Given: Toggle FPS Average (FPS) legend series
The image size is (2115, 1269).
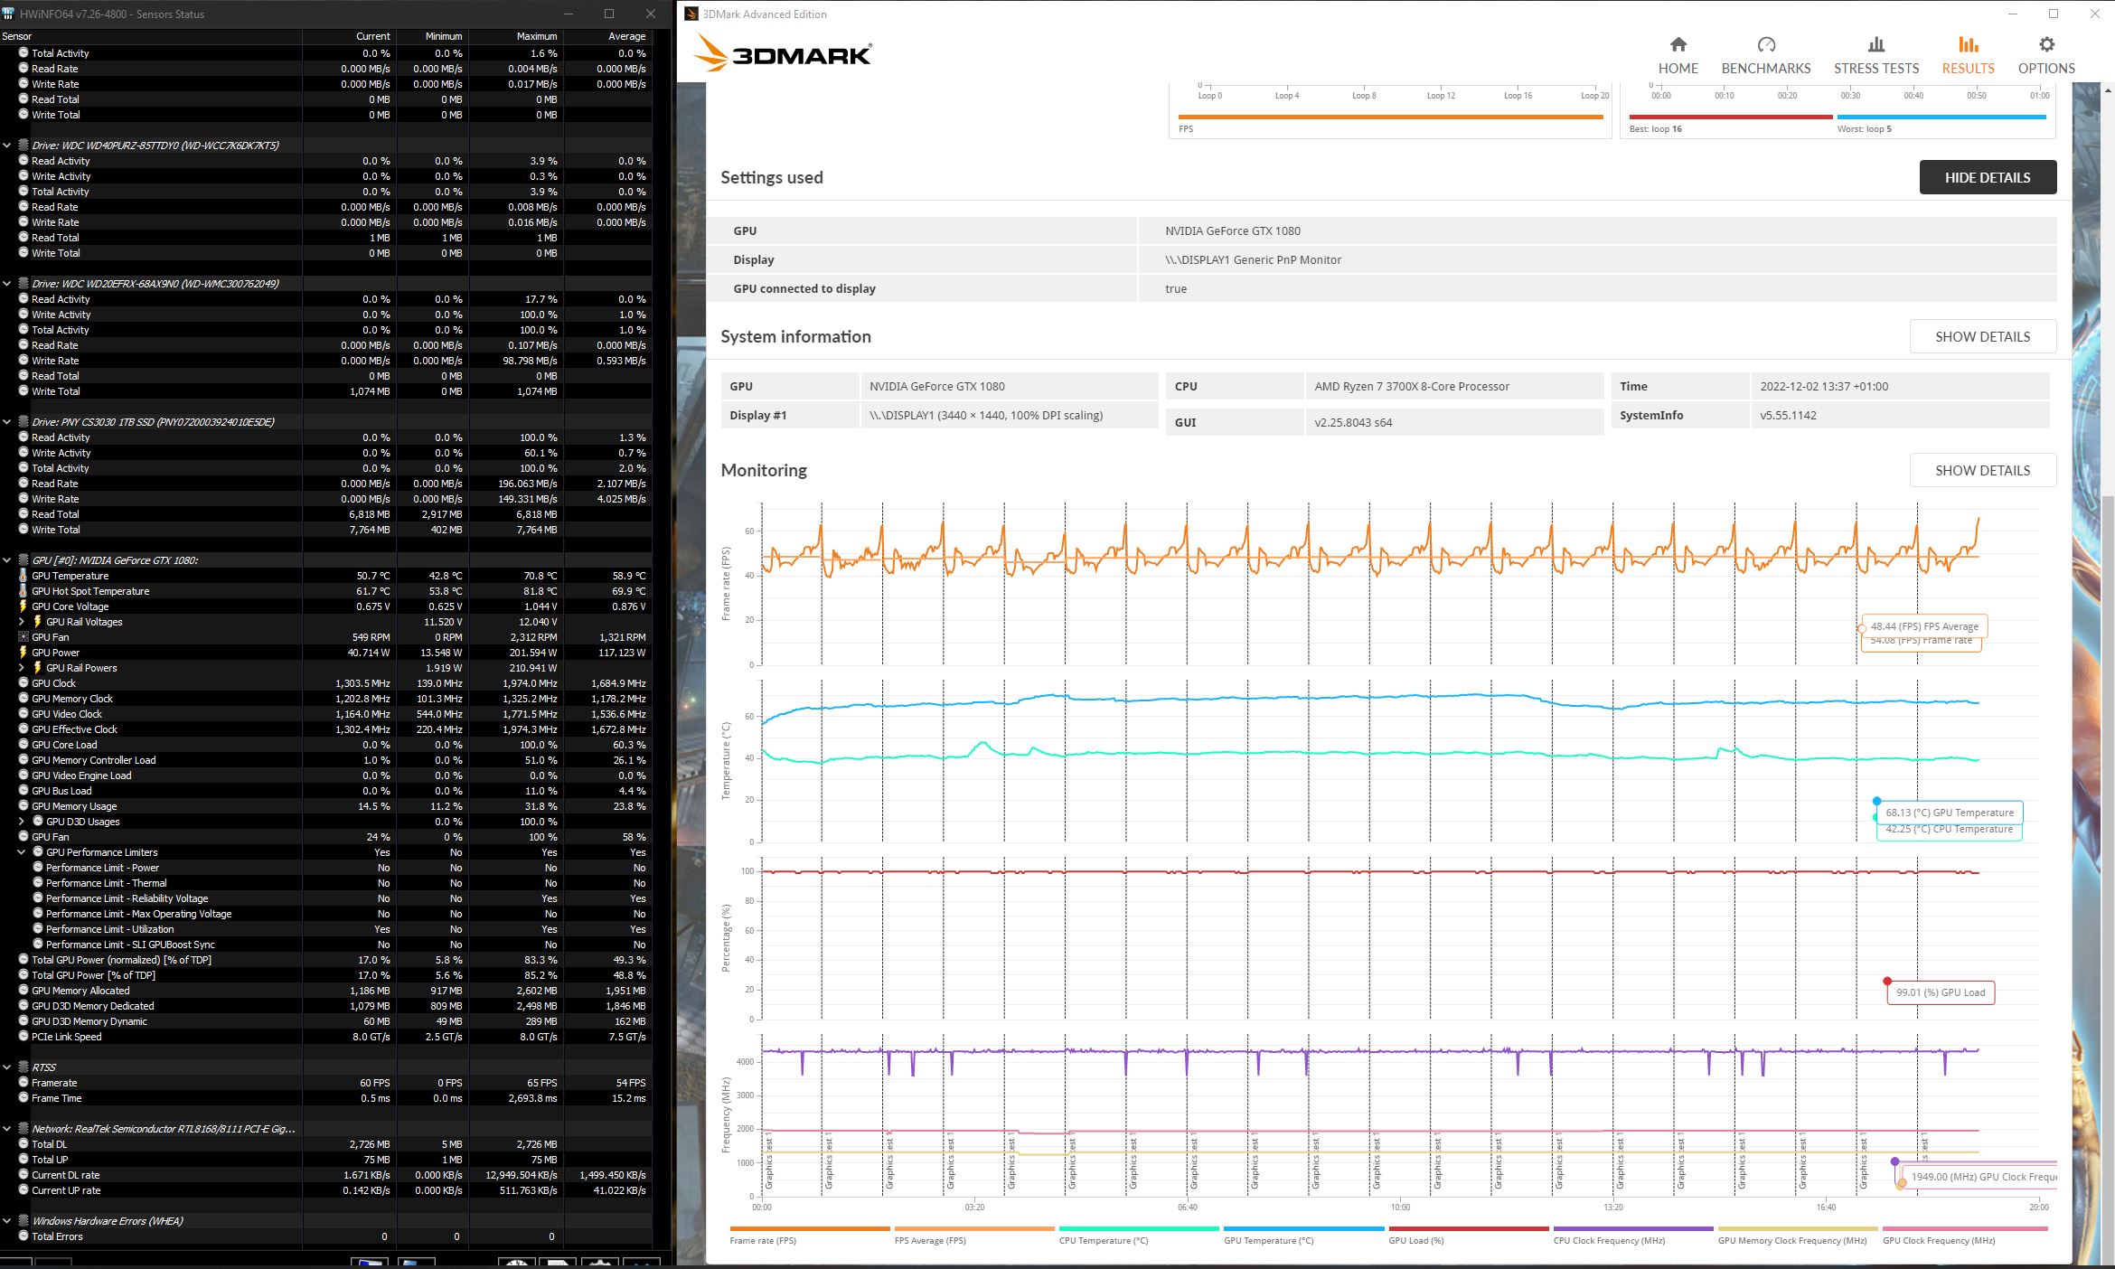Looking at the screenshot, I should coord(974,1235).
